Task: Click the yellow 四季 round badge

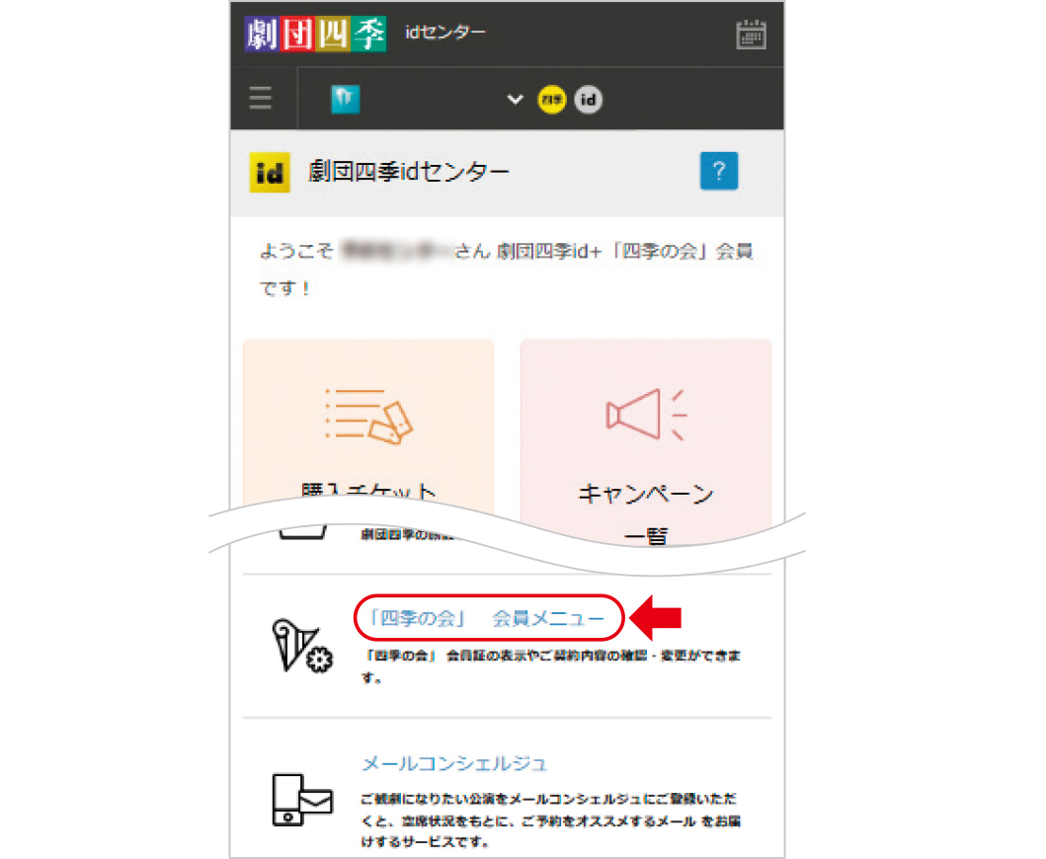Action: pyautogui.click(x=552, y=100)
